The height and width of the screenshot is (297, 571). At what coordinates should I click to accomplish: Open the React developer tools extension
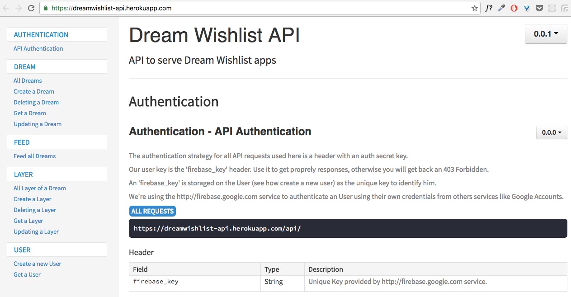(552, 8)
